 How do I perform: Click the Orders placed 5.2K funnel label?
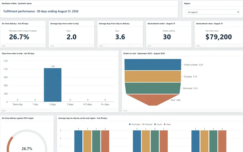[x=193, y=65]
